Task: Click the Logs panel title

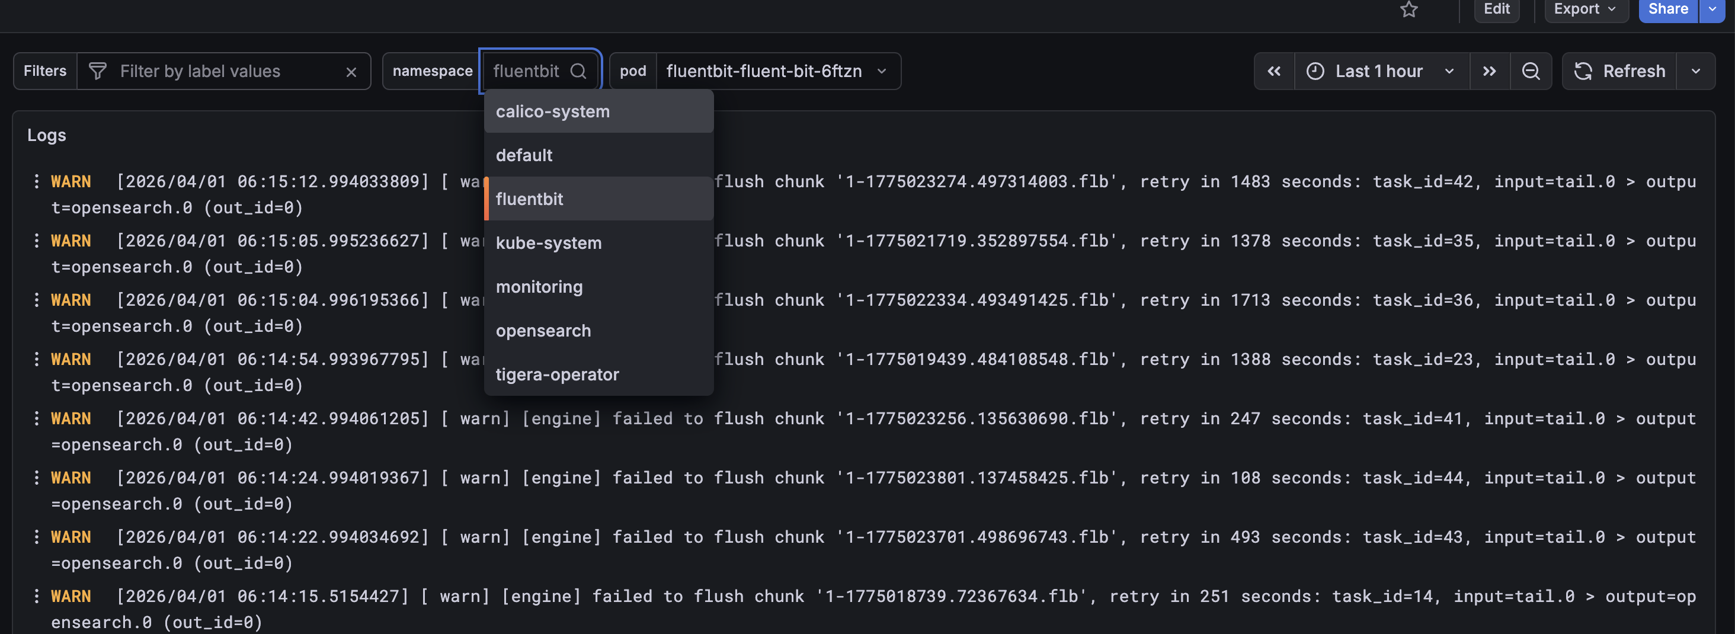Action: click(46, 136)
